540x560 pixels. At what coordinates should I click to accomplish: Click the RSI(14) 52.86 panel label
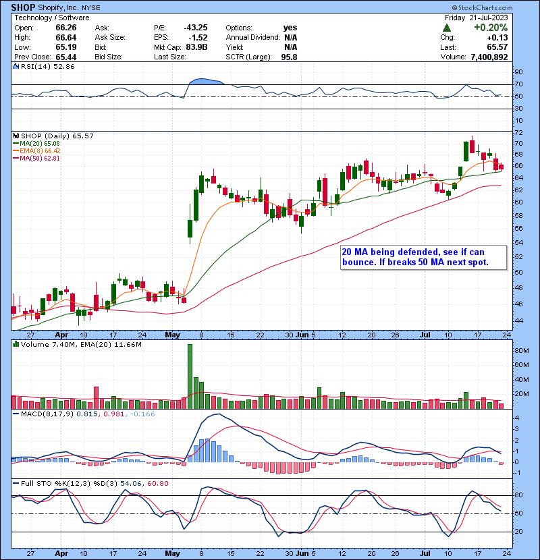[x=48, y=66]
